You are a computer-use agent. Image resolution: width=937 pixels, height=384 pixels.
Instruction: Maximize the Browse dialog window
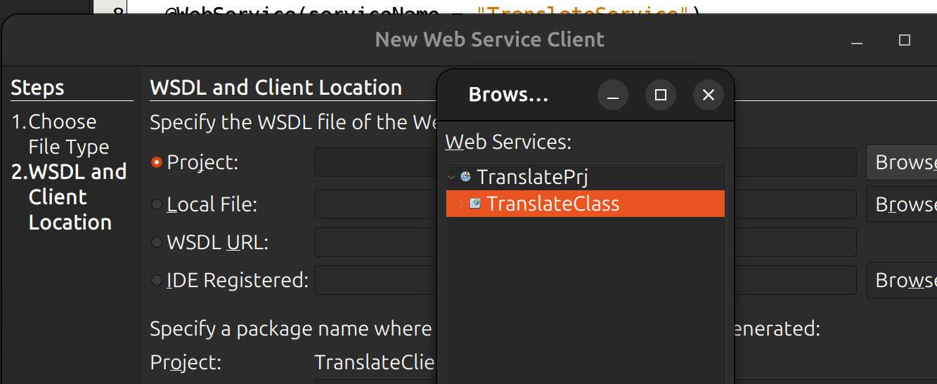(661, 95)
